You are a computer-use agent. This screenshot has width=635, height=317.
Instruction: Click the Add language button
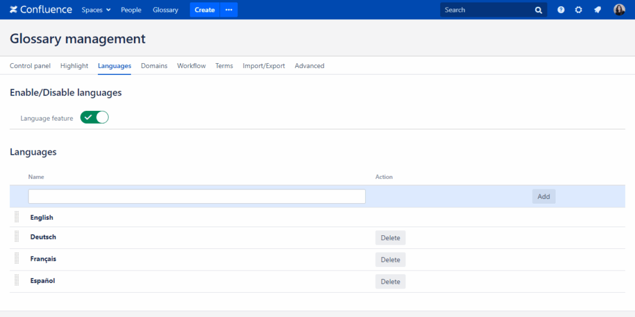(x=543, y=196)
